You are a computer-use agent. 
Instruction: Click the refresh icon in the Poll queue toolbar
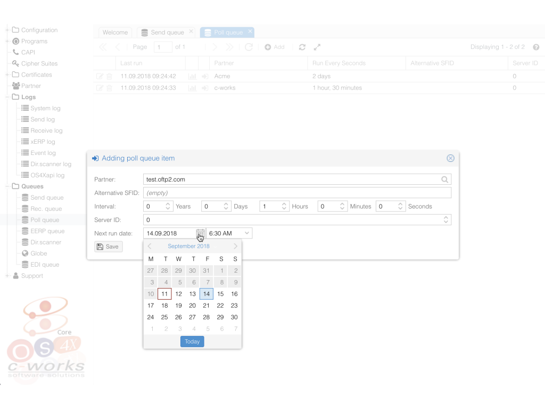[x=302, y=47]
